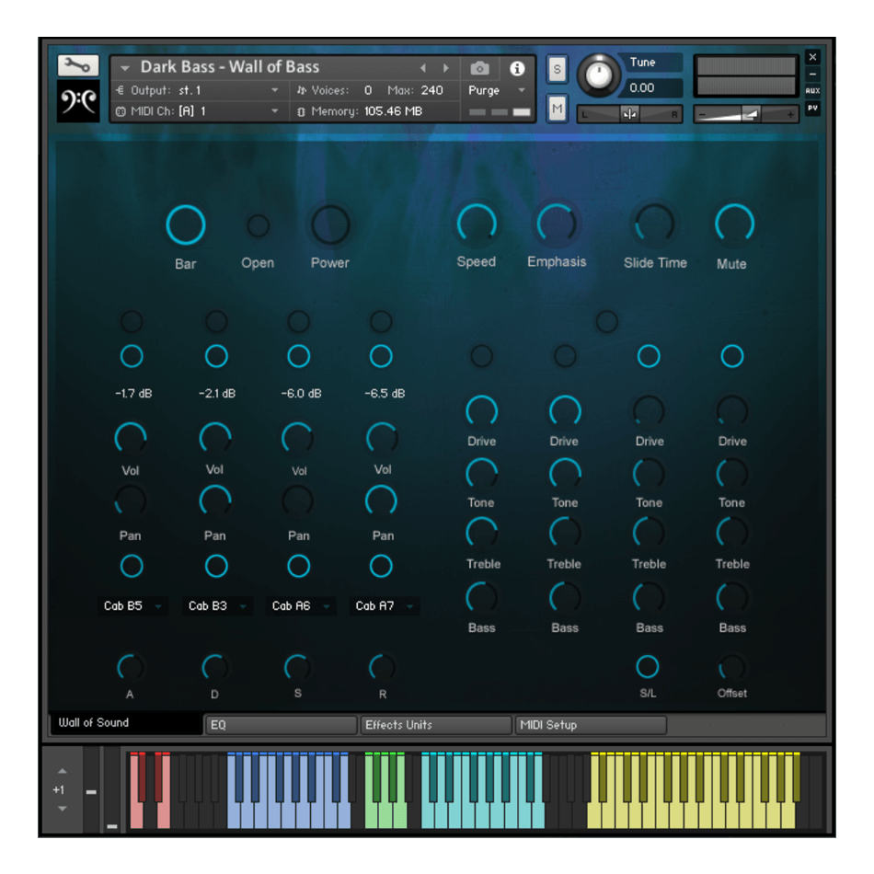This screenshot has height=874, width=874.
Task: Click the +1 octave indicator by the keyboard
Action: (x=59, y=790)
